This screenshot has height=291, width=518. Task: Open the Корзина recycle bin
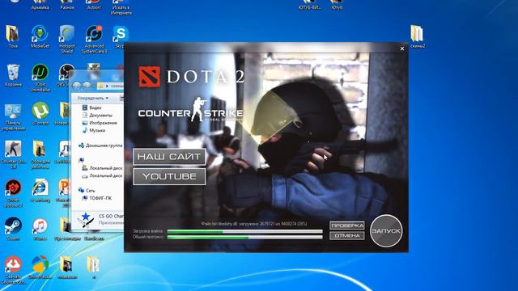tap(13, 75)
